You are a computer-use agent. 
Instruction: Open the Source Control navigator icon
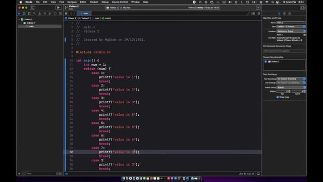pos(24,14)
